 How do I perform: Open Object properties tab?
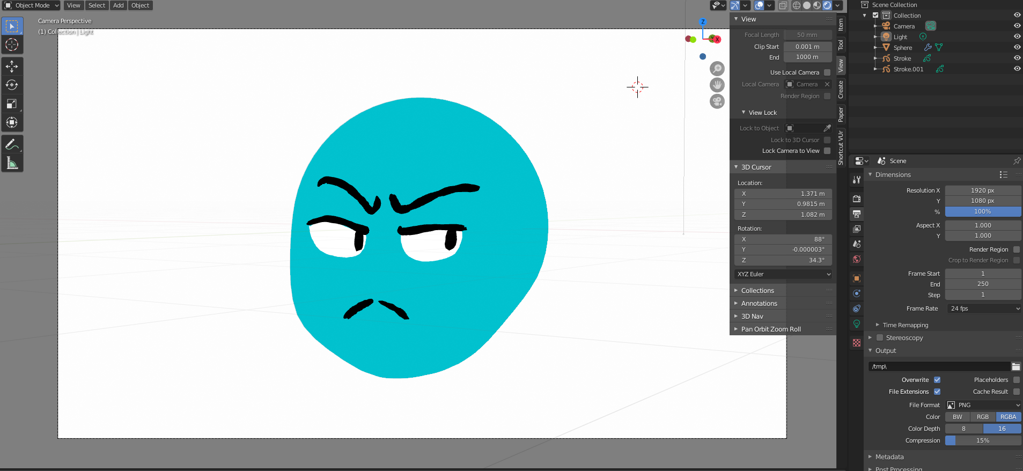[857, 278]
